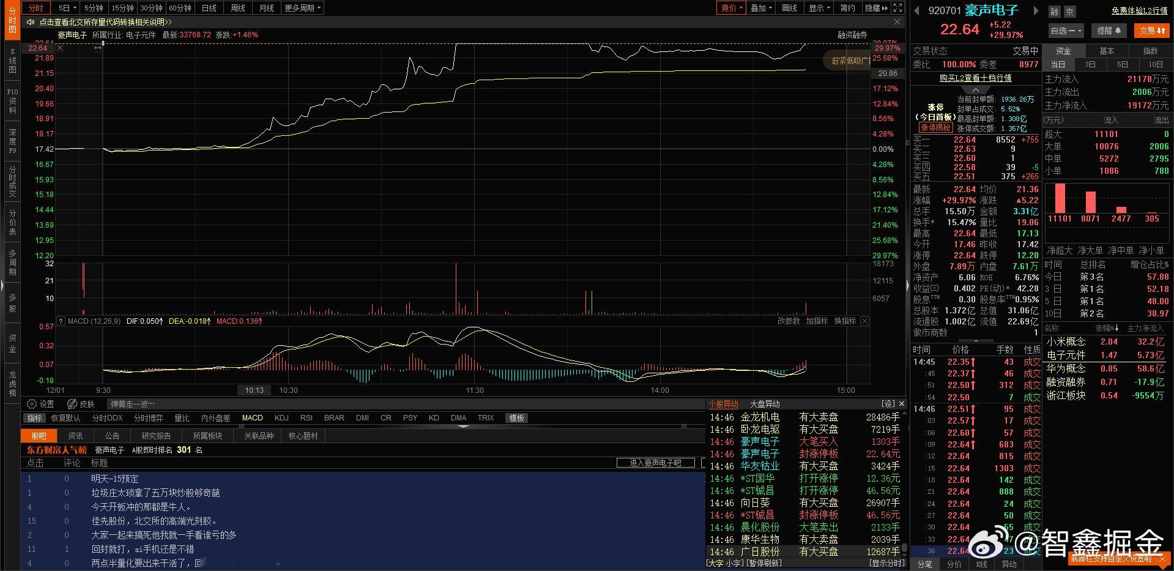Open the 深度F9 sidebar view
This screenshot has height=571, width=1174.
point(12,141)
